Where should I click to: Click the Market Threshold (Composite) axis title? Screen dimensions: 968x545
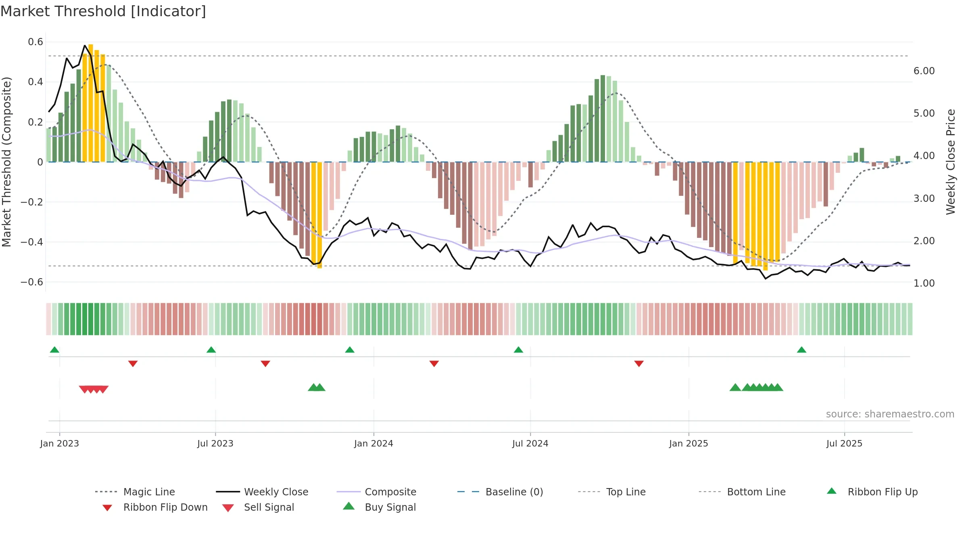pyautogui.click(x=6, y=162)
